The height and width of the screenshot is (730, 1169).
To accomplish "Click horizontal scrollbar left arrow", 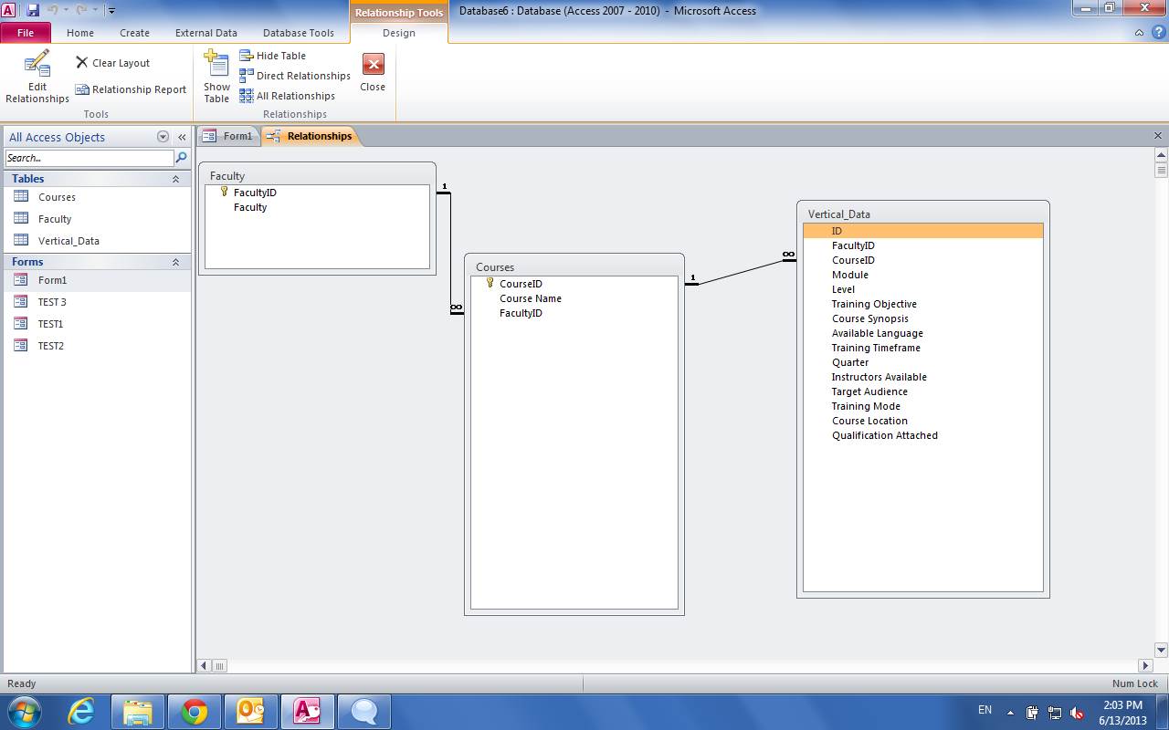I will click(x=205, y=666).
